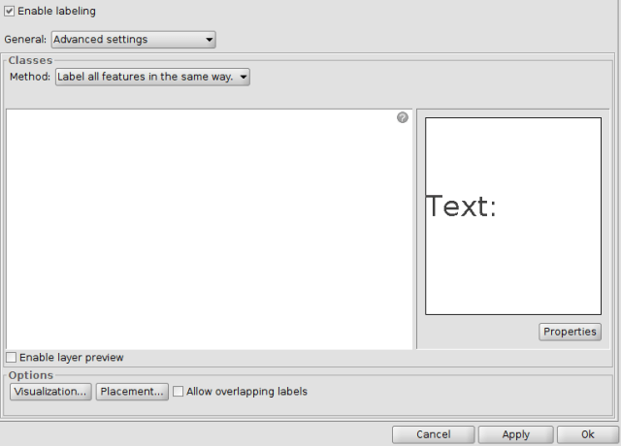
Task: Enable layer preview checkbox
Action: click(12, 358)
